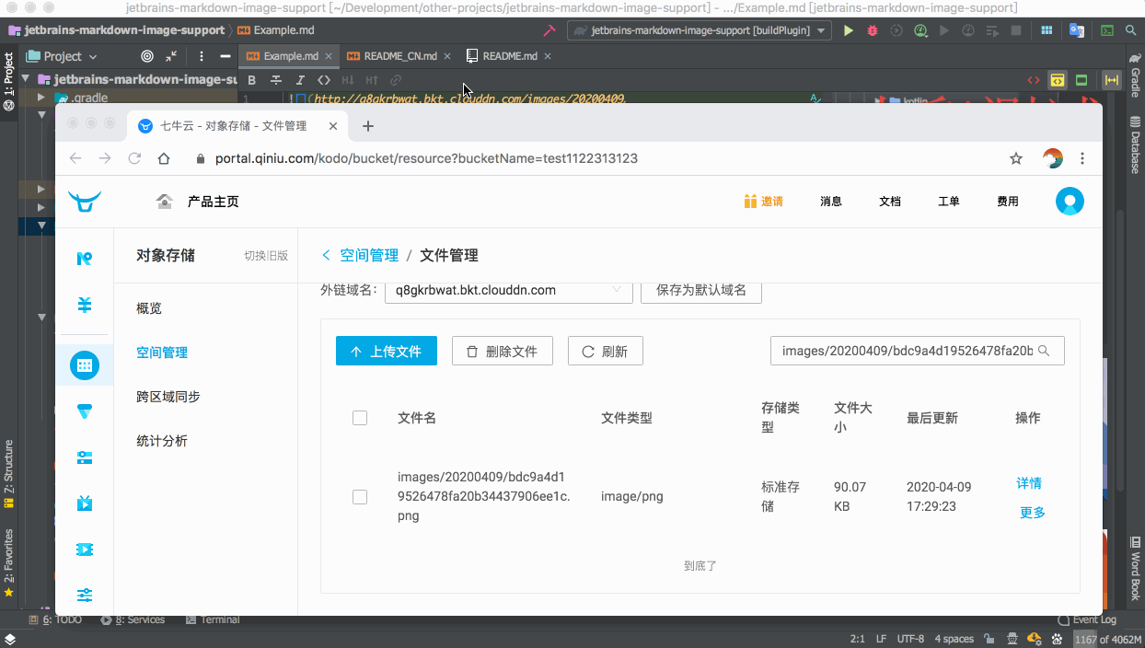Open 外链域名 domain dropdown
The image size is (1145, 648).
tap(509, 290)
